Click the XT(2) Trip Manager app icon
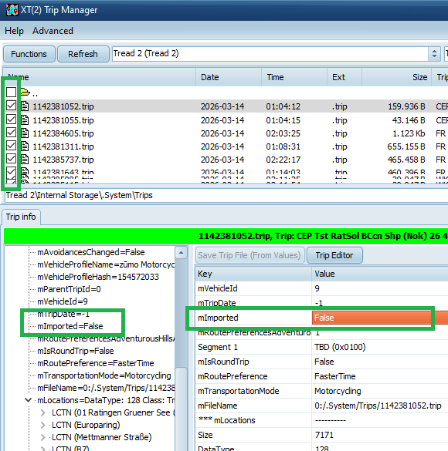This screenshot has width=448, height=451. click(x=12, y=10)
